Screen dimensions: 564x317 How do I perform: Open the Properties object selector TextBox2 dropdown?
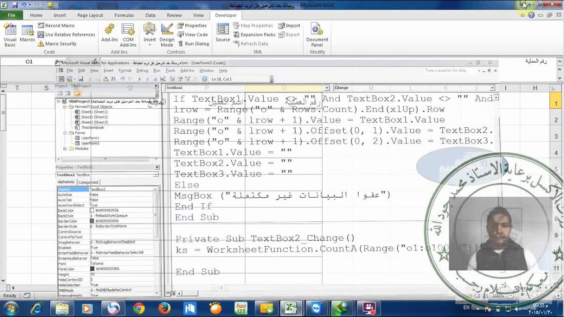pyautogui.click(x=156, y=175)
